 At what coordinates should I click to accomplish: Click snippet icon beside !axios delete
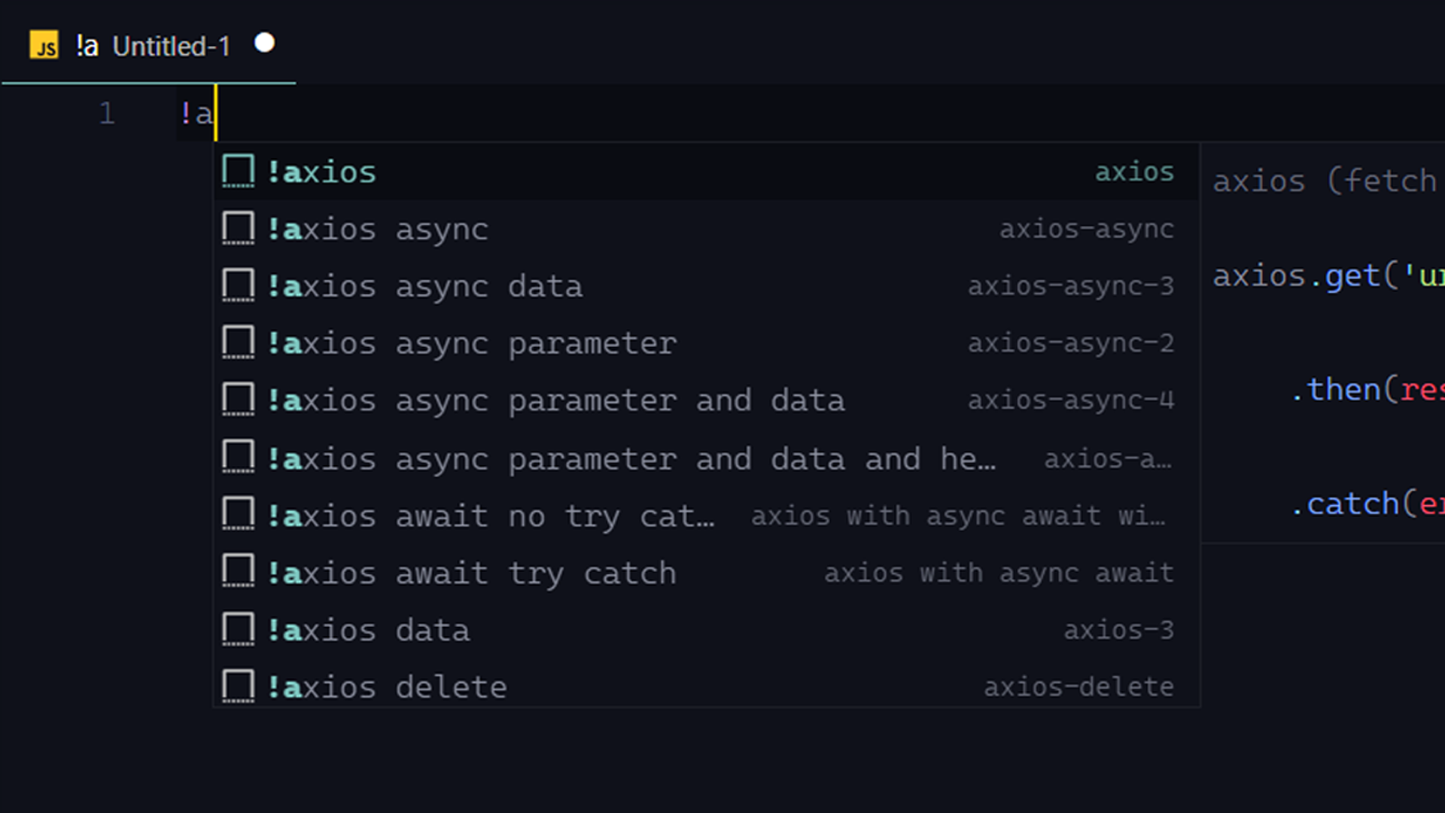click(238, 687)
